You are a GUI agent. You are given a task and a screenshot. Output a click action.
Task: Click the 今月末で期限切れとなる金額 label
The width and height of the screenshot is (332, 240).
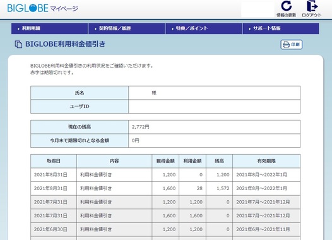[80, 140]
